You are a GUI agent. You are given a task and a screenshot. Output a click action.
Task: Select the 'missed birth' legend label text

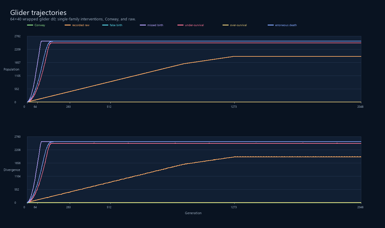pos(155,25)
